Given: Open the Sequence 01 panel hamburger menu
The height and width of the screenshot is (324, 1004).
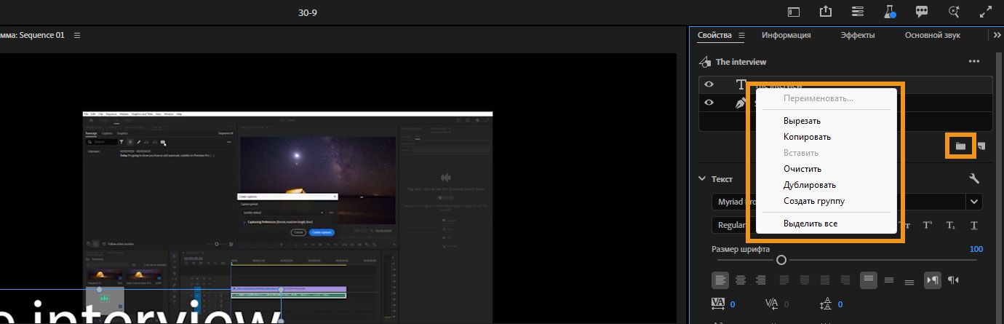Looking at the screenshot, I should tap(77, 35).
